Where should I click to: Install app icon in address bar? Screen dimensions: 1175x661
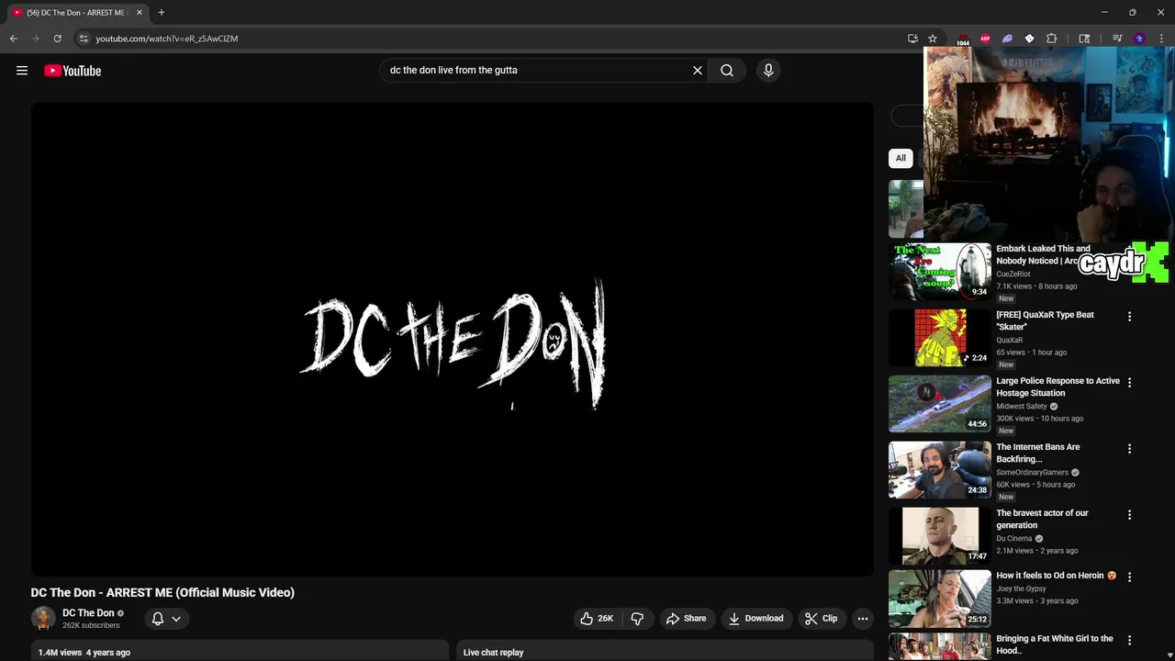[x=912, y=39]
